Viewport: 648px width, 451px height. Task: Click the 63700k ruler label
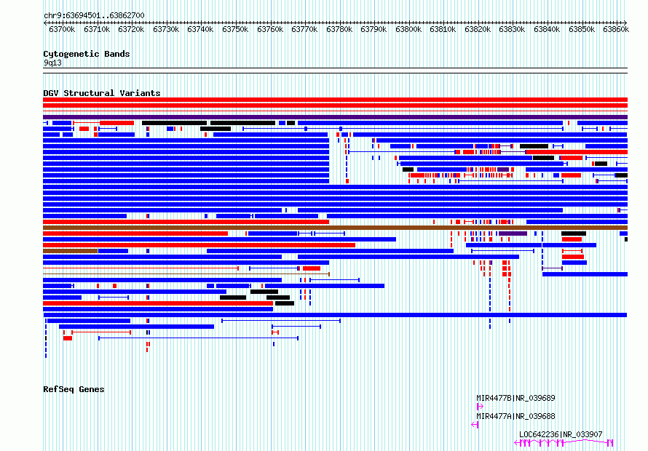point(62,29)
